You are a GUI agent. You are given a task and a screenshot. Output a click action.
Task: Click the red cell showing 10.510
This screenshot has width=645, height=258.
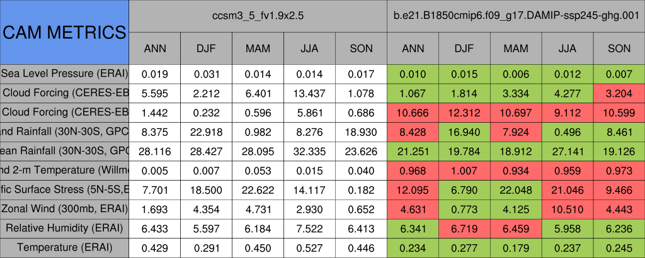pos(568,209)
